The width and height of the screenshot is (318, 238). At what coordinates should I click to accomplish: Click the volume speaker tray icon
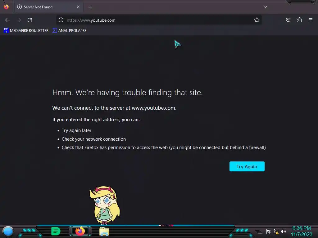284,231
